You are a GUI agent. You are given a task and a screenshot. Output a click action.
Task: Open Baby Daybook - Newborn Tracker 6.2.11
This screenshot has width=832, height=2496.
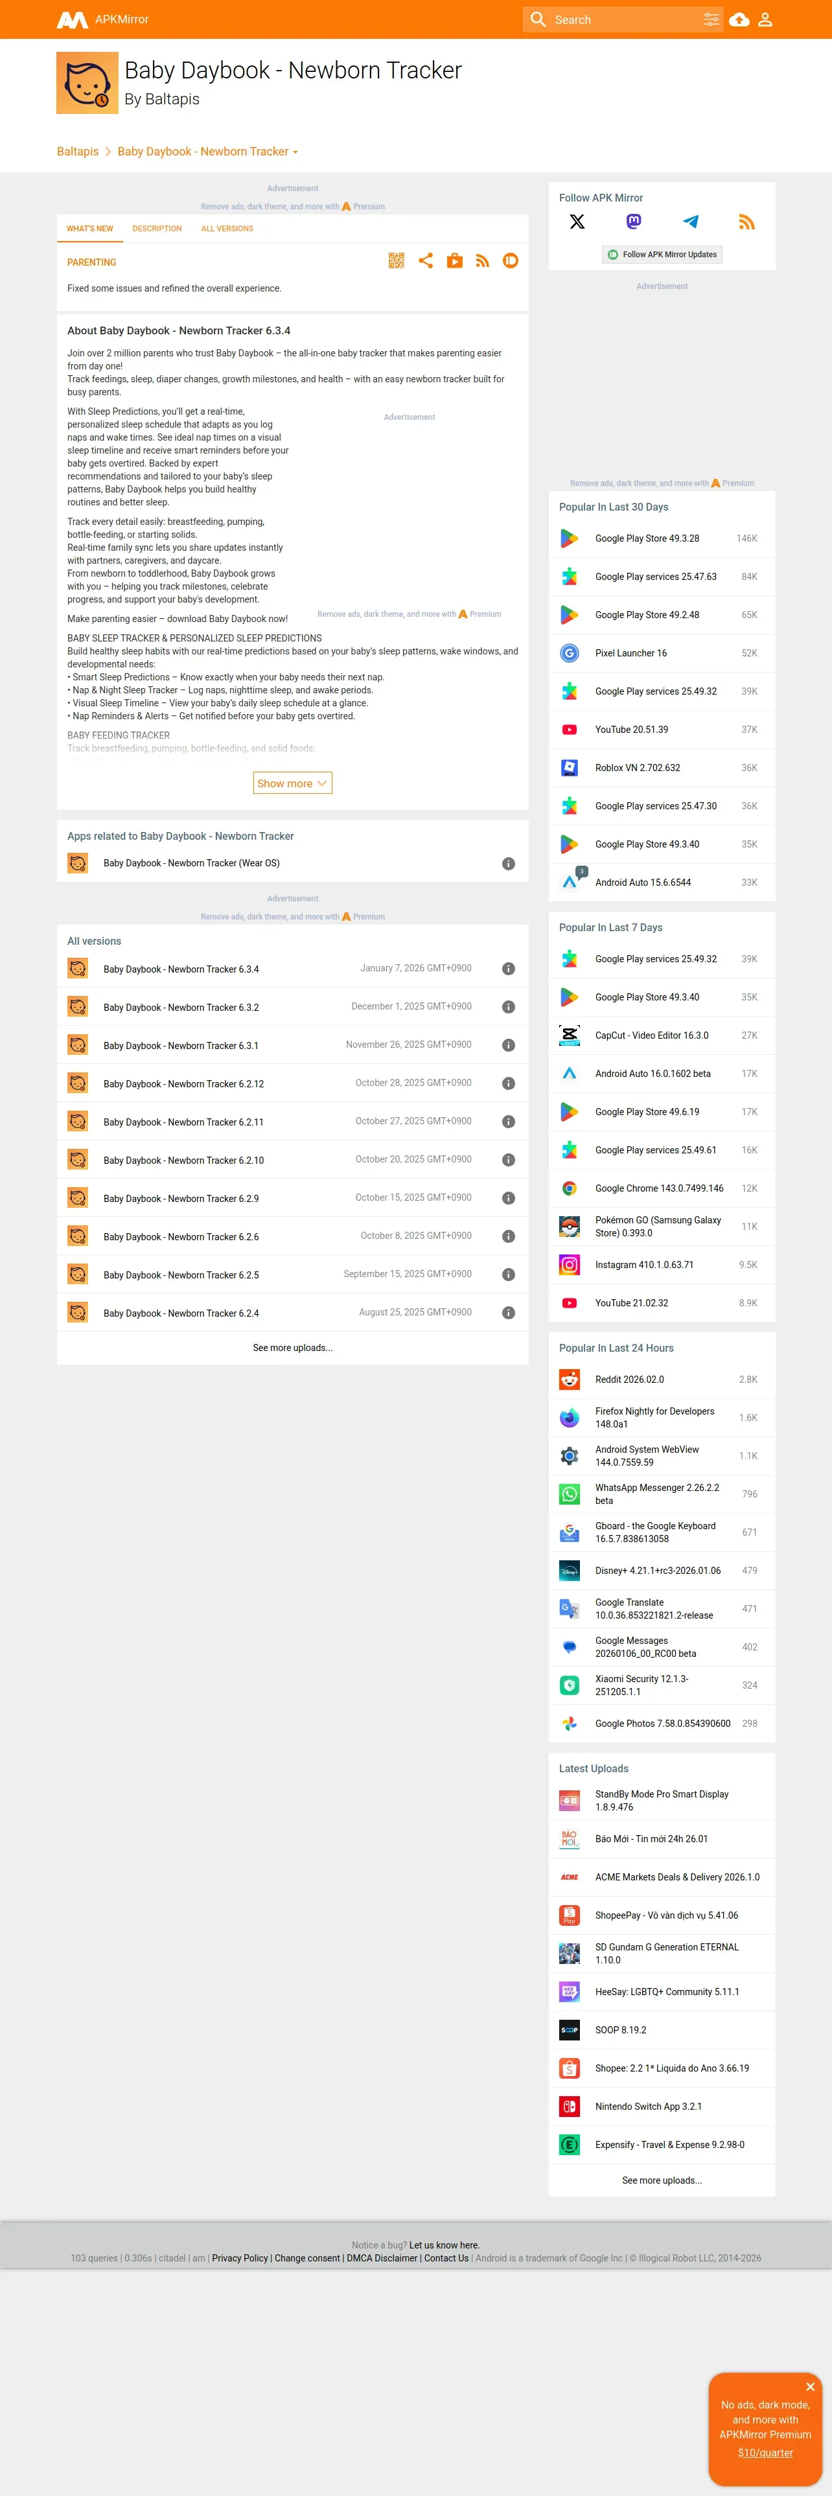[x=184, y=1122]
